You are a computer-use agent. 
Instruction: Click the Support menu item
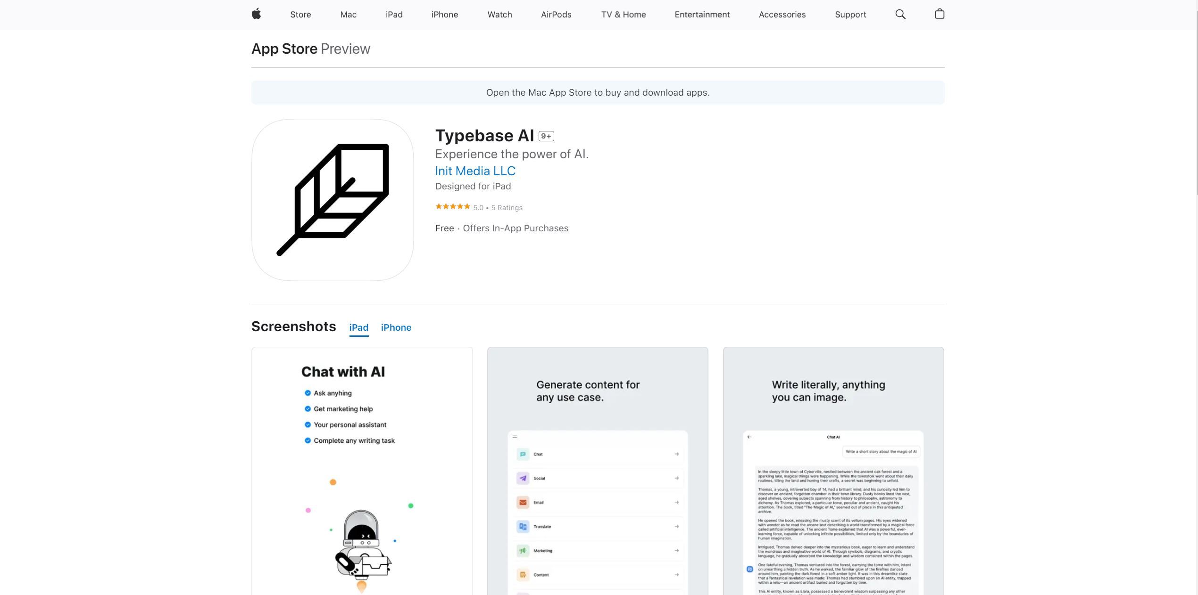click(850, 15)
